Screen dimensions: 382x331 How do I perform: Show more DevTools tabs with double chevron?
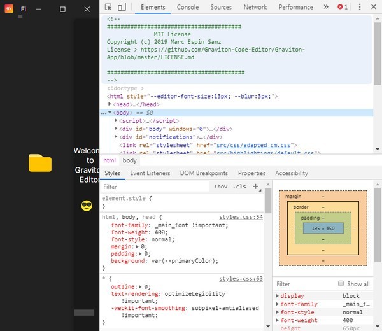point(326,7)
